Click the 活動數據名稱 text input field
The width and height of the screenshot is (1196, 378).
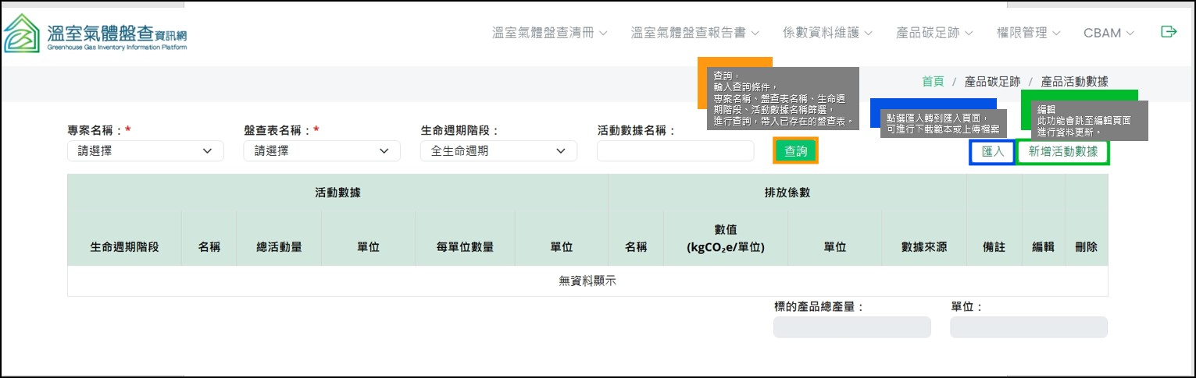[675, 151]
